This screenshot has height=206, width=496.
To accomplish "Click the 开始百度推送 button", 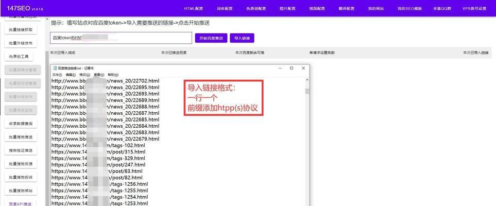I will [211, 38].
